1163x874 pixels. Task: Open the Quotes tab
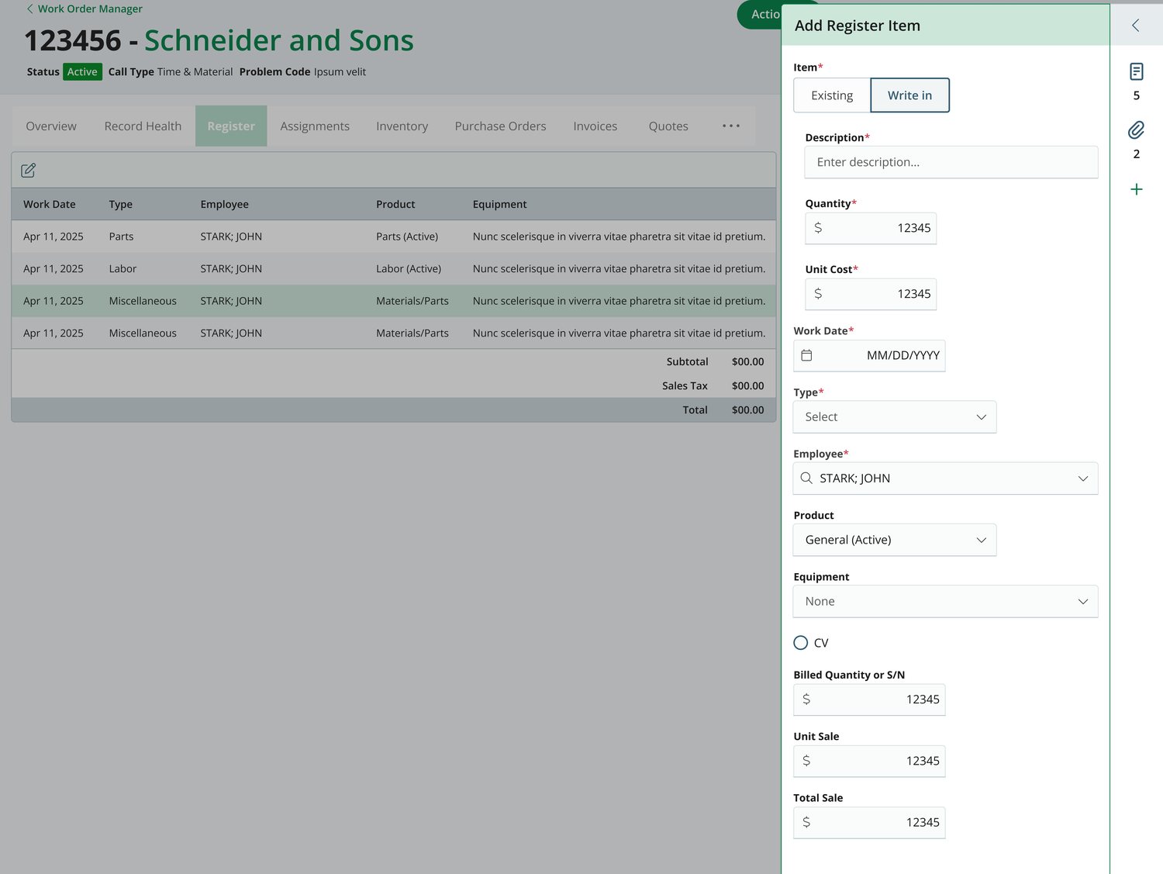(x=668, y=126)
